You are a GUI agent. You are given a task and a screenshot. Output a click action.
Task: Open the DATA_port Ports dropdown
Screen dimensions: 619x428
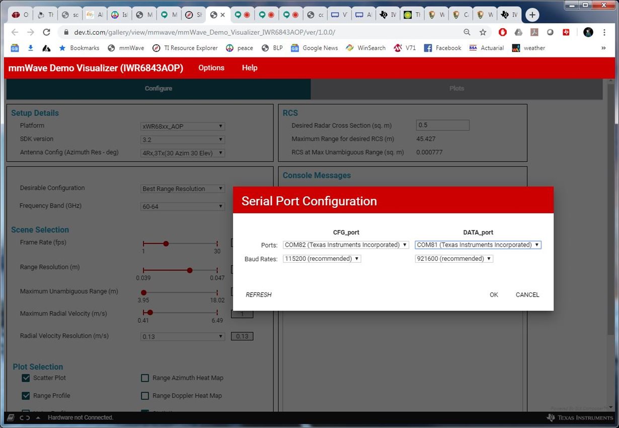478,245
